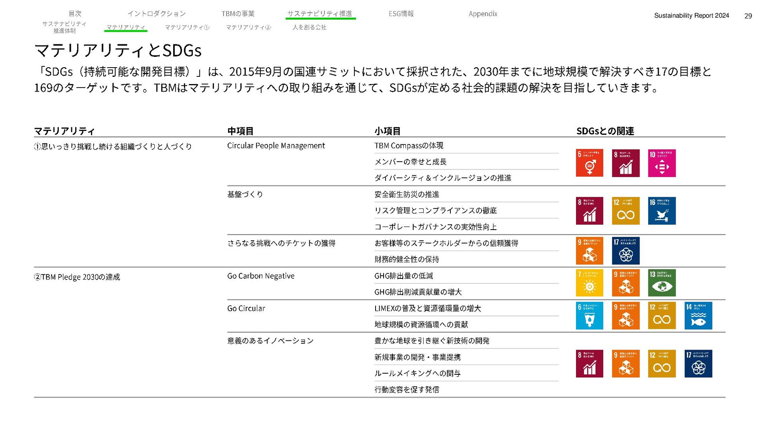This screenshot has height=432, width=768.
Task: Click the SDG 14 life below water icon
Action: click(698, 316)
